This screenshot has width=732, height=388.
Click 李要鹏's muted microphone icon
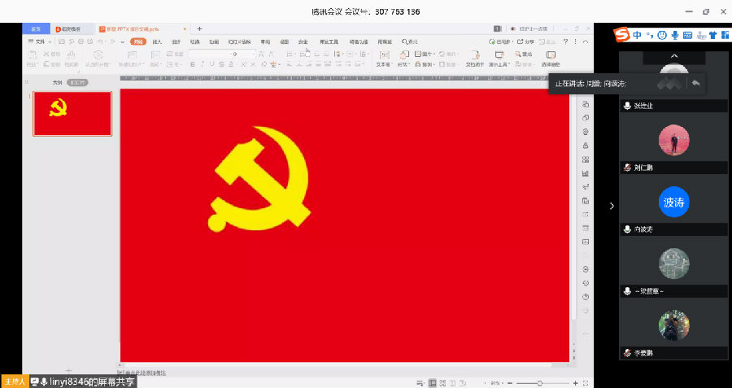(x=627, y=353)
